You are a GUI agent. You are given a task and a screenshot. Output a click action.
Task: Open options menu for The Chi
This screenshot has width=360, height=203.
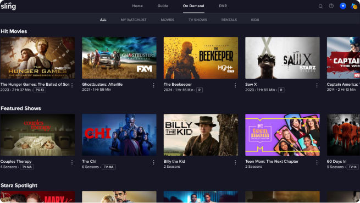(153, 162)
